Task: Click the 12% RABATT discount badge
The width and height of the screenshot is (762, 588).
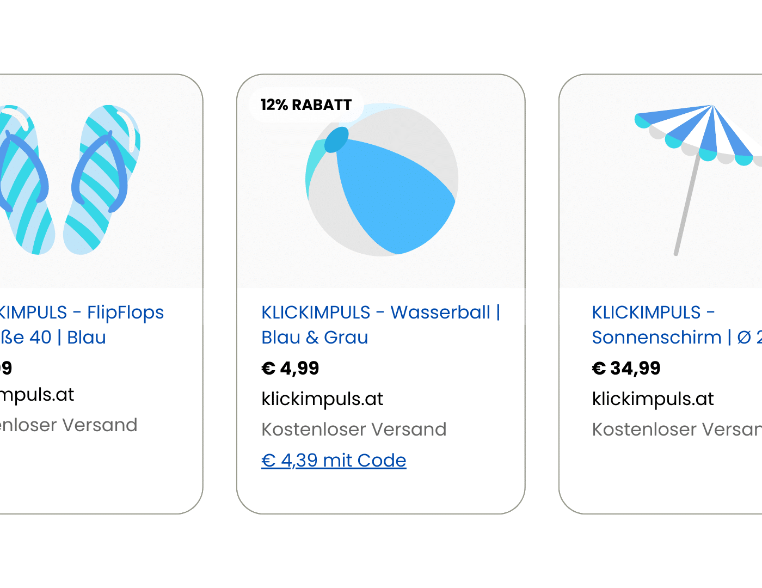Action: click(x=306, y=105)
